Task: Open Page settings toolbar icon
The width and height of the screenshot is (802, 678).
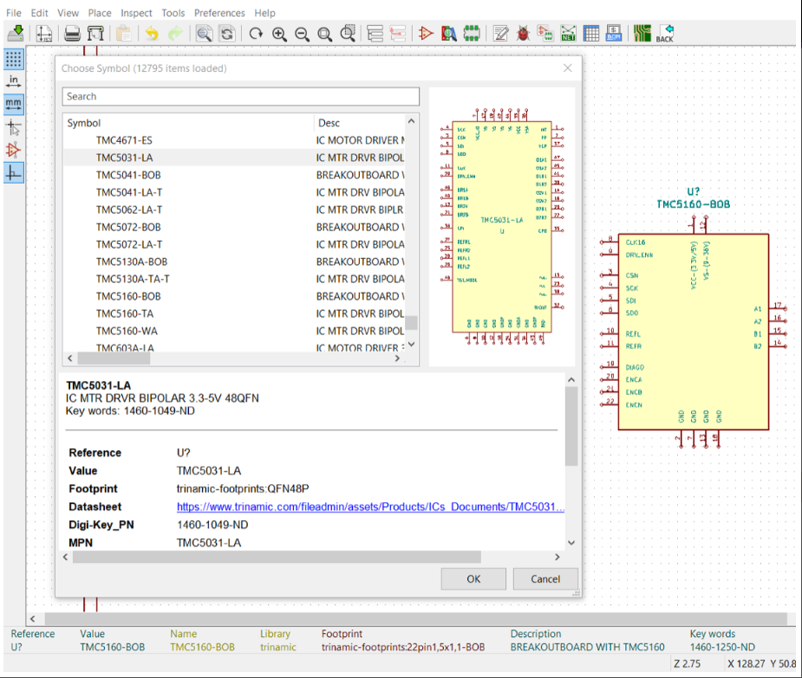Action: tap(44, 34)
